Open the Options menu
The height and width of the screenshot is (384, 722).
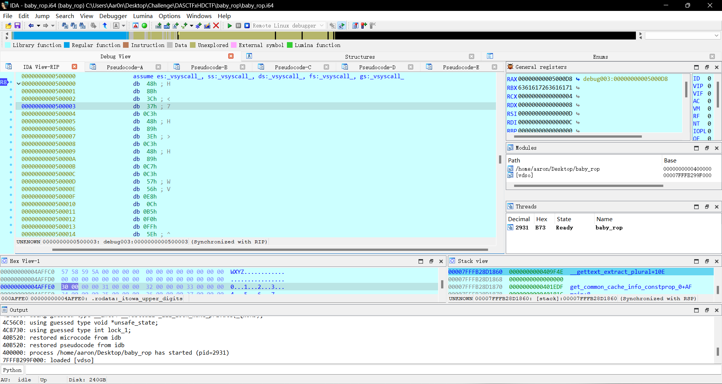click(x=170, y=16)
